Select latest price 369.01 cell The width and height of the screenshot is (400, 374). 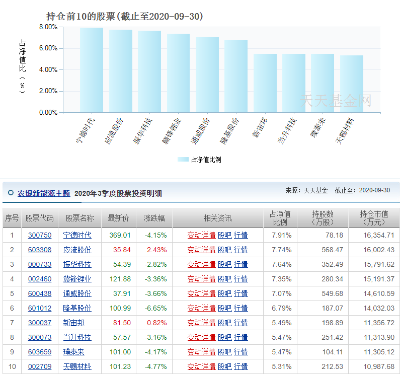[x=120, y=235]
